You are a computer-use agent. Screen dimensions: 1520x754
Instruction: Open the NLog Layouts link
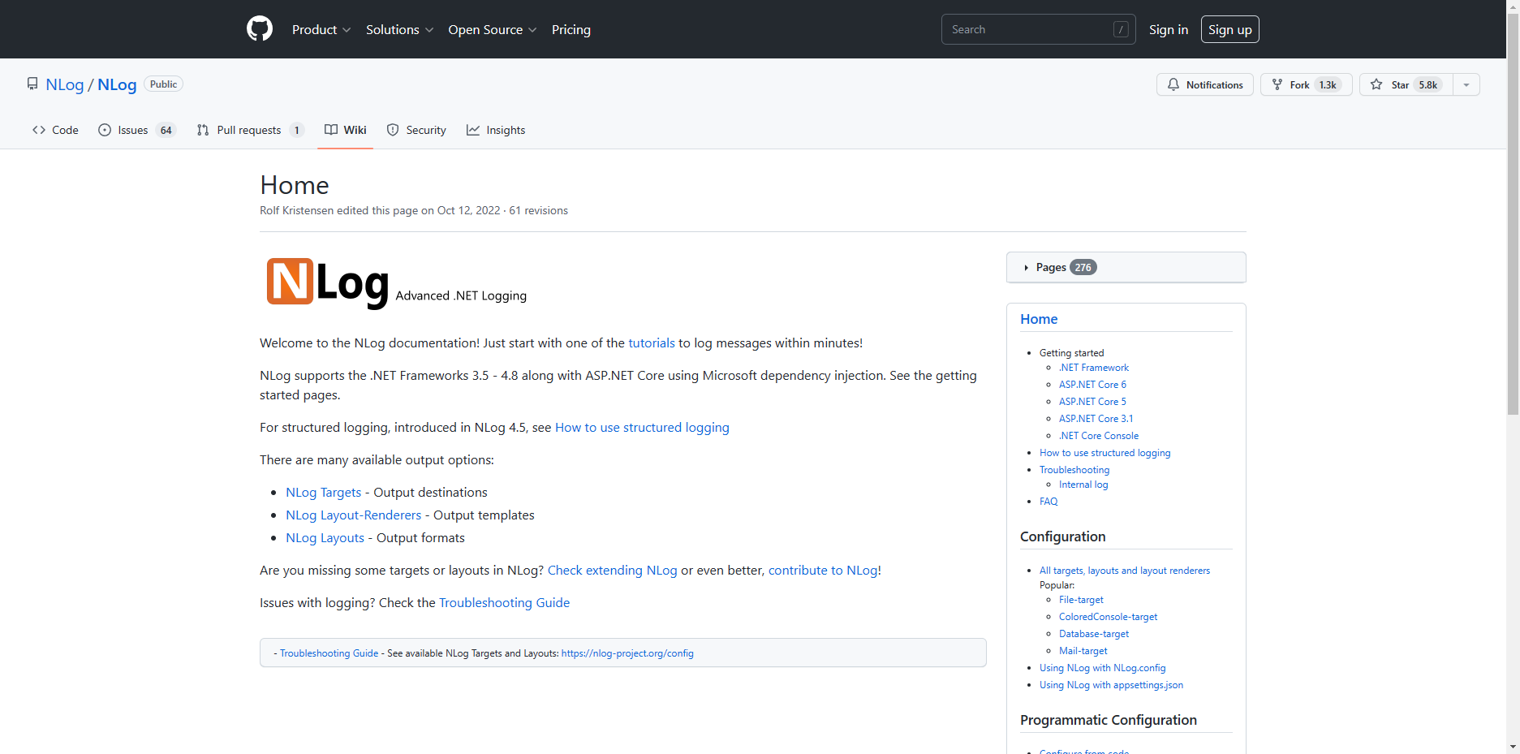point(325,537)
